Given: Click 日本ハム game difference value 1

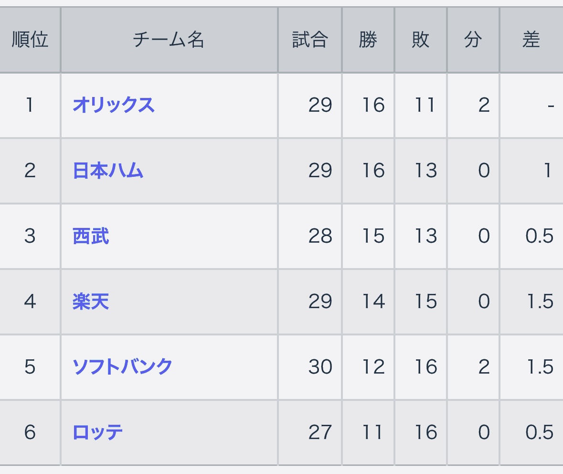Looking at the screenshot, I should tap(548, 171).
